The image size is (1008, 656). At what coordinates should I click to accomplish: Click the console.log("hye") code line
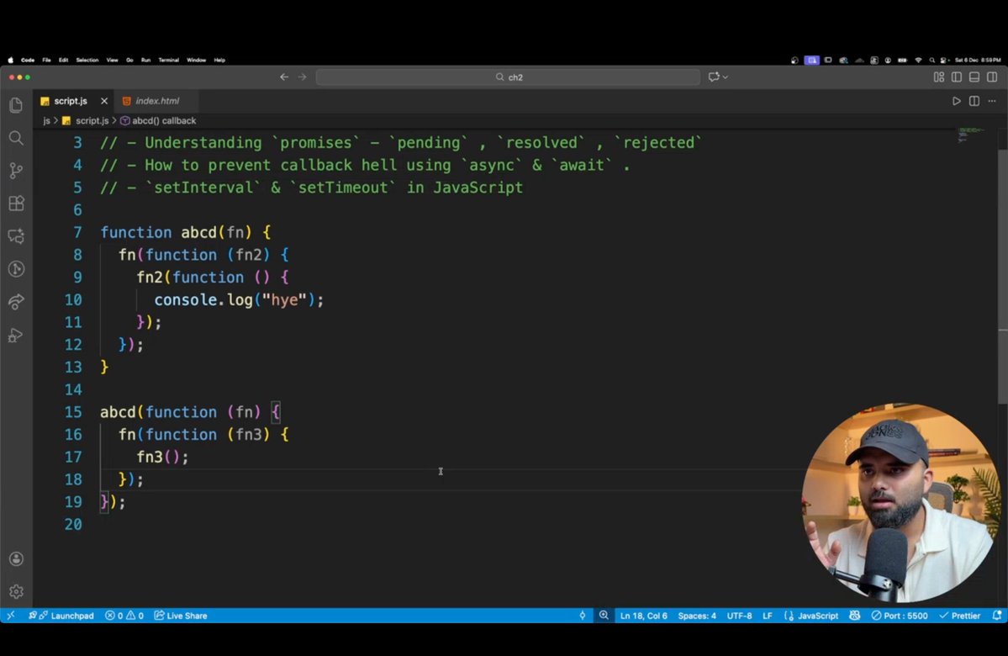[239, 299]
